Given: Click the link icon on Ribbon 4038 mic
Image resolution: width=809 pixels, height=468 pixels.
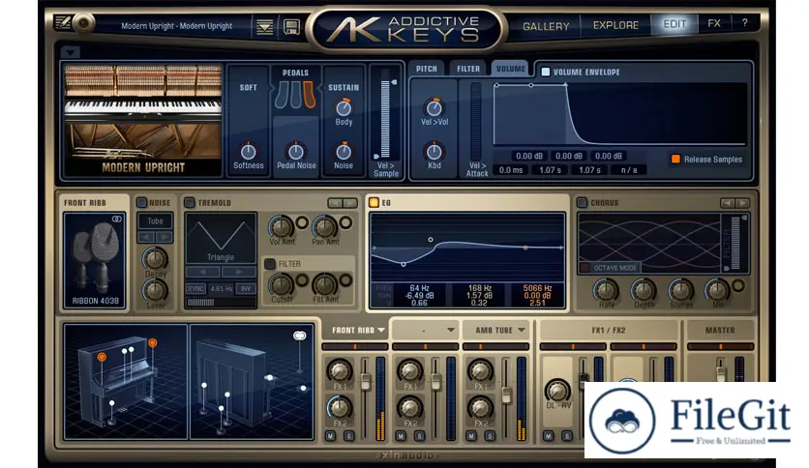Looking at the screenshot, I should [117, 219].
